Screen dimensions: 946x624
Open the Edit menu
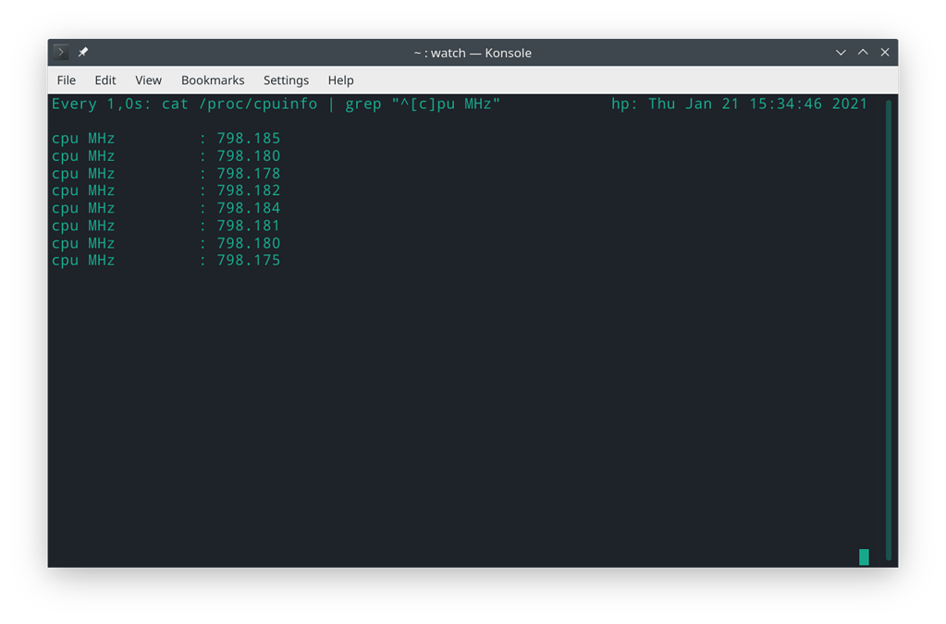coord(104,80)
